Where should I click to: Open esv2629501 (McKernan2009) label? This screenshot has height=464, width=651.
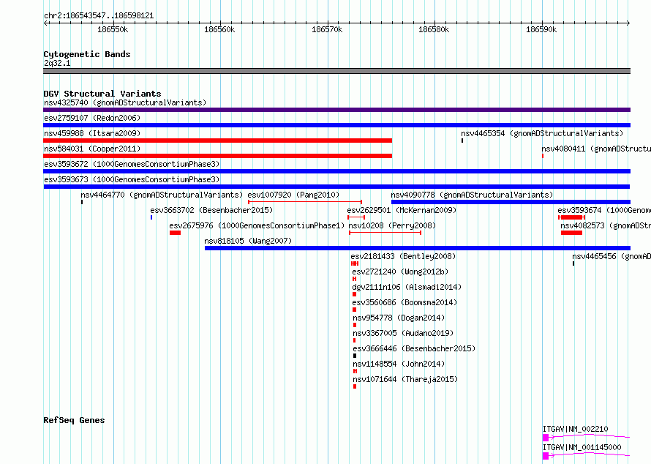(x=402, y=210)
